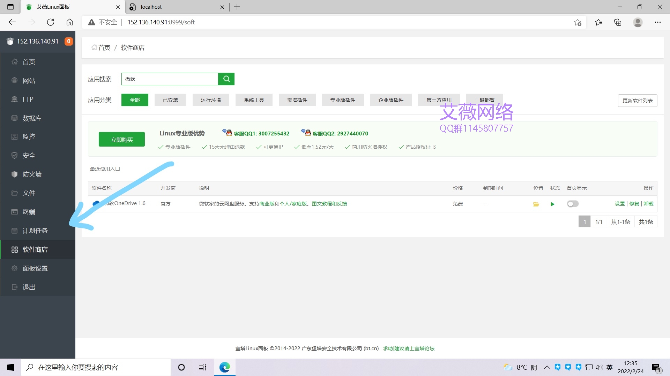This screenshot has width=670, height=376.
Task: Click the browser profile avatar
Action: (638, 22)
